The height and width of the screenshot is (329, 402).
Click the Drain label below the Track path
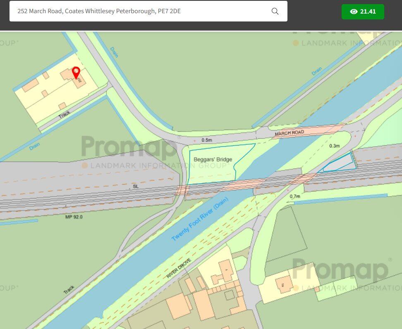pyautogui.click(x=35, y=146)
